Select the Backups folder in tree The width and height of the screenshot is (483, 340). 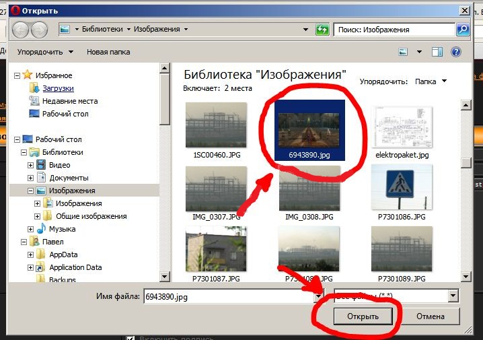pos(62,279)
